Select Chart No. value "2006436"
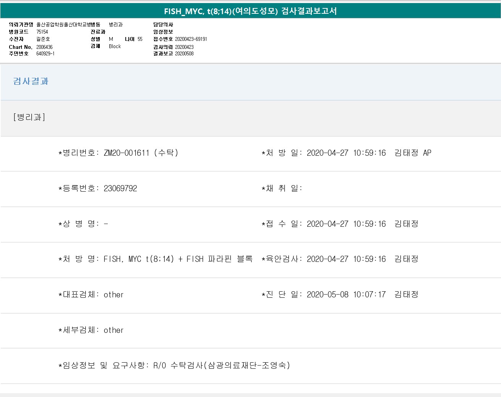The height and width of the screenshot is (397, 501). pyautogui.click(x=44, y=47)
